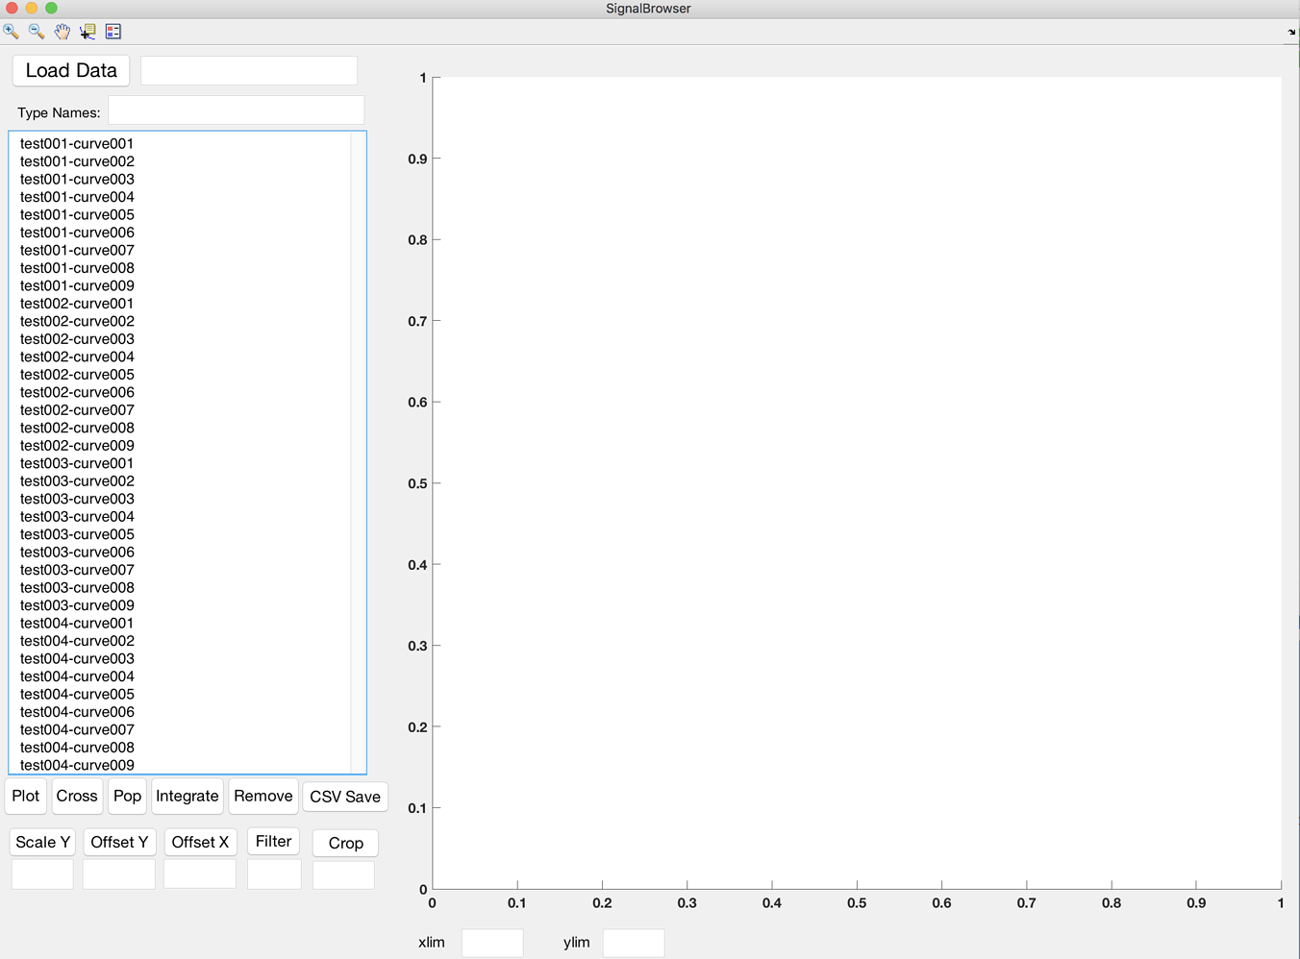Click the Scale Y button

tap(41, 842)
